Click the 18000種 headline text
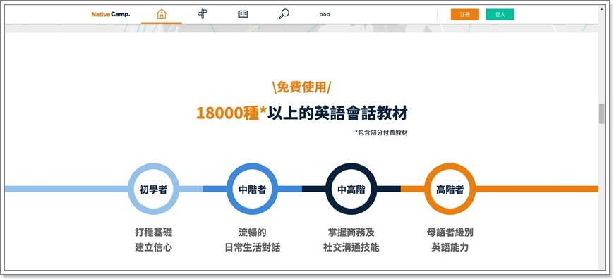Image resolution: width=614 pixels, height=279 pixels. 231,113
